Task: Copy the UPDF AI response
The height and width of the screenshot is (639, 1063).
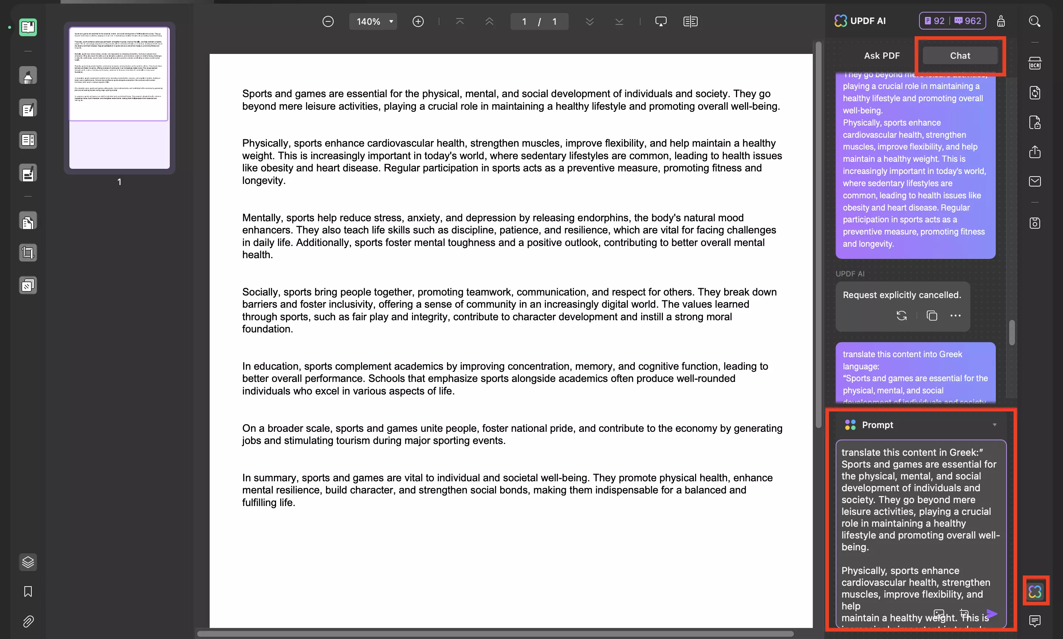Action: [x=932, y=316]
